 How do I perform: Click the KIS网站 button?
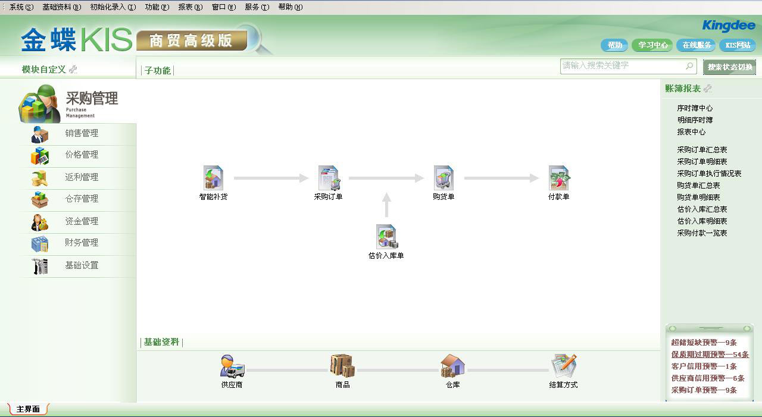click(738, 45)
